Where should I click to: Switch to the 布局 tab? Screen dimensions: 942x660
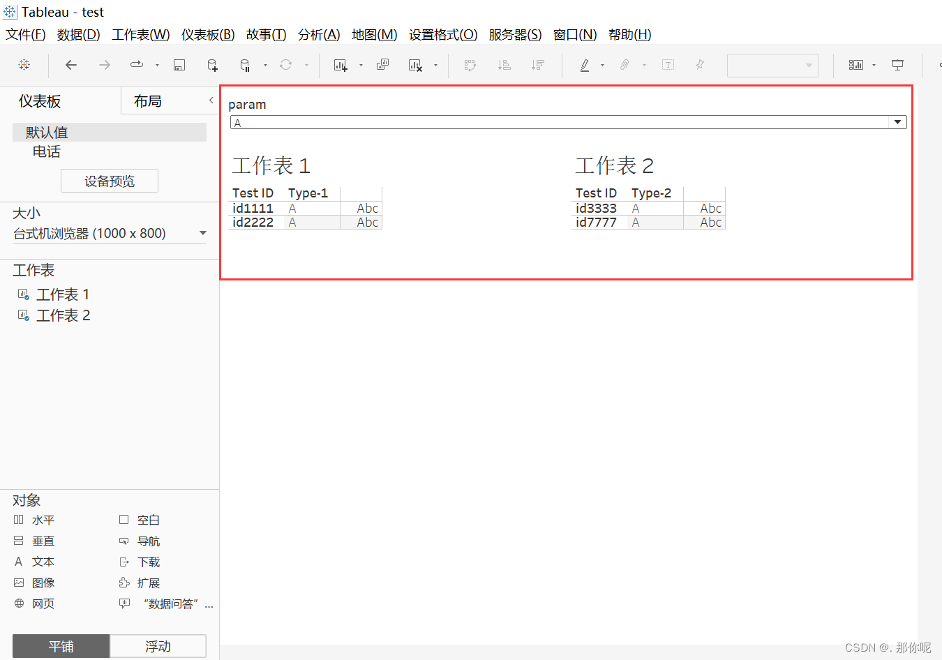coord(148,101)
